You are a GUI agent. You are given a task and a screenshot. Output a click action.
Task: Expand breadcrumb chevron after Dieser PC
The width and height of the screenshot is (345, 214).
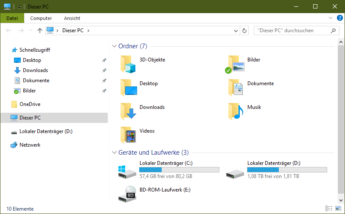tap(88, 31)
